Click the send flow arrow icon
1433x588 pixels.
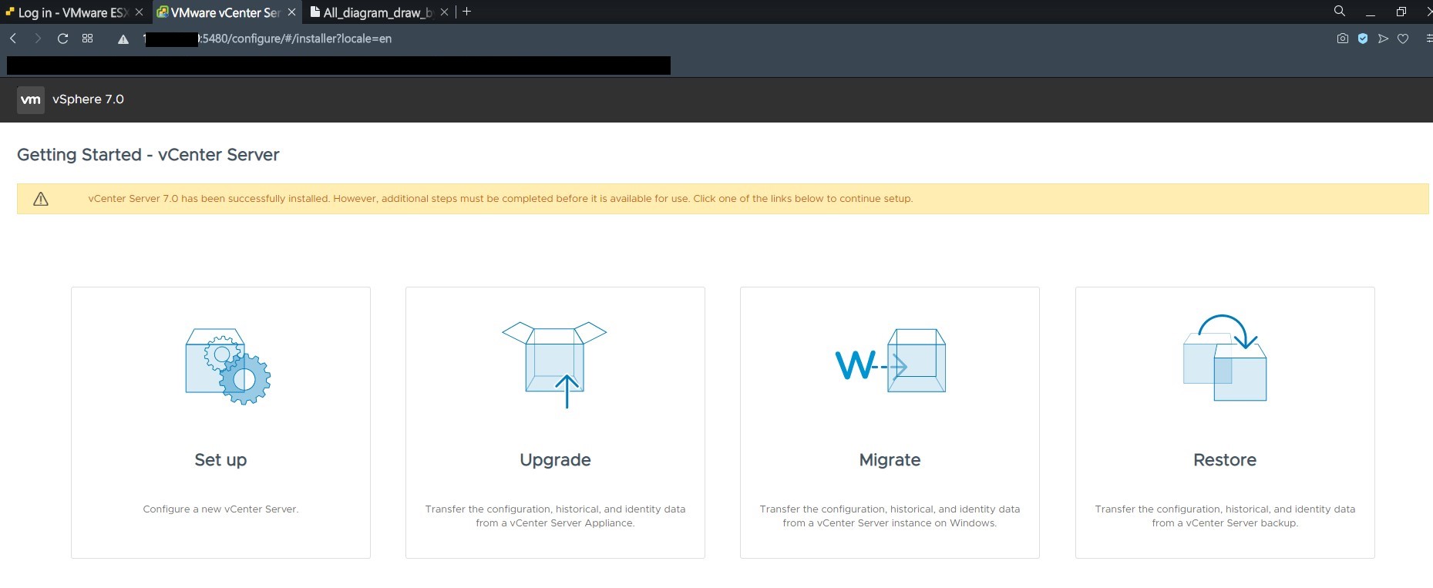tap(1383, 39)
